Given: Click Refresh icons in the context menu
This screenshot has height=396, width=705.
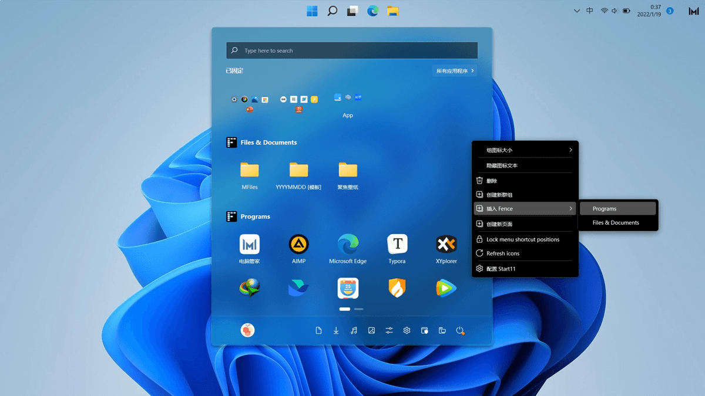Looking at the screenshot, I should 525,253.
